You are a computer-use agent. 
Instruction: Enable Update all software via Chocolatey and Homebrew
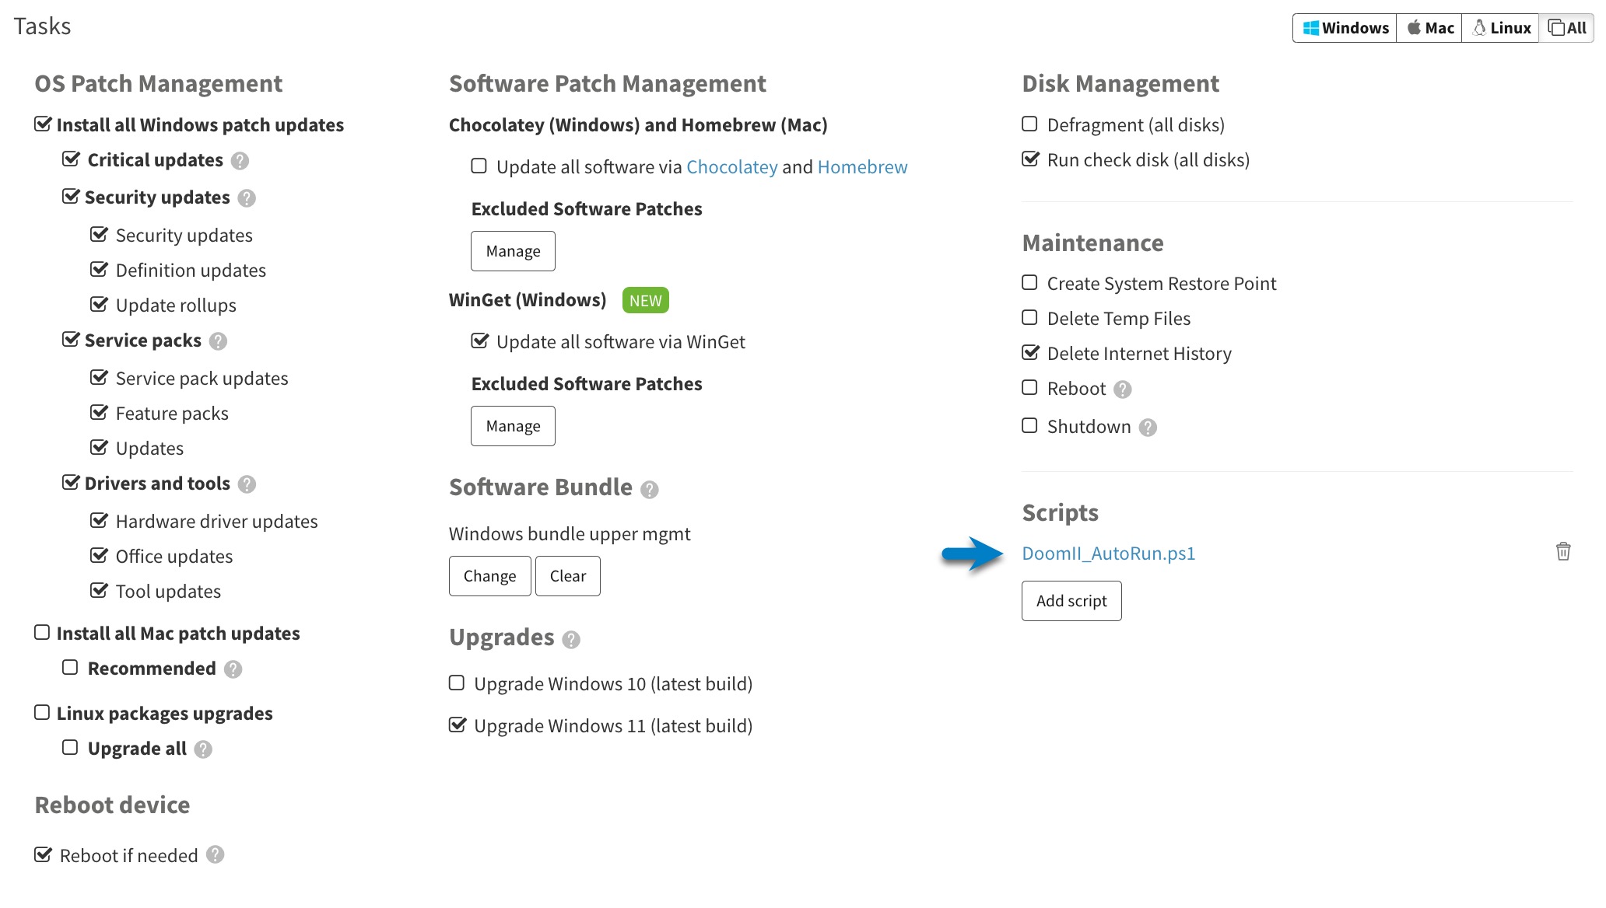(x=479, y=166)
